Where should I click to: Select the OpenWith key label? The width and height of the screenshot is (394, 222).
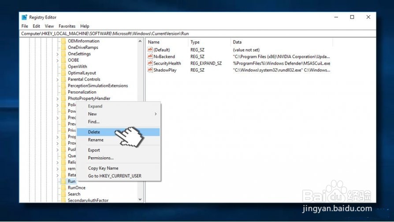coord(78,67)
